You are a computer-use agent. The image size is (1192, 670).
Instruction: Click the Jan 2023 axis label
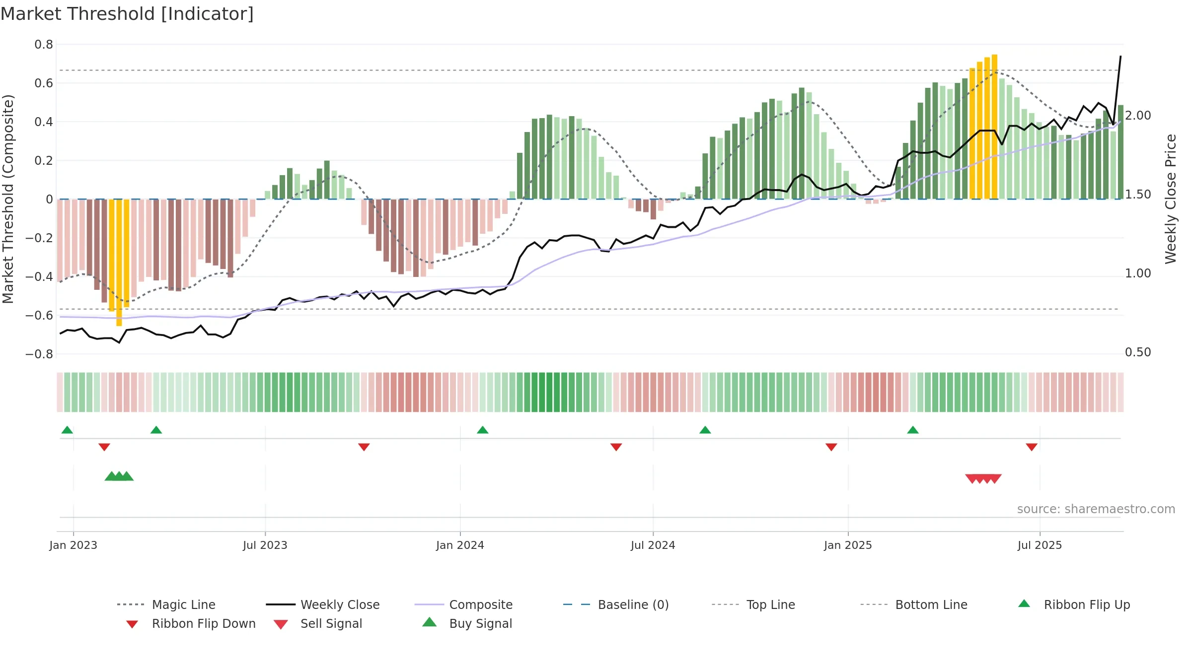coord(73,545)
